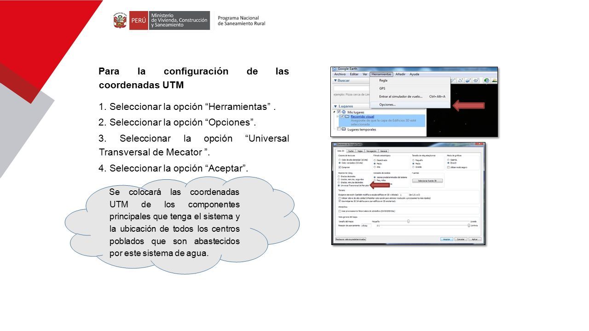This screenshot has height=331, width=589.
Task: Click Seleccionar fuente 3D button
Action: tap(427, 181)
